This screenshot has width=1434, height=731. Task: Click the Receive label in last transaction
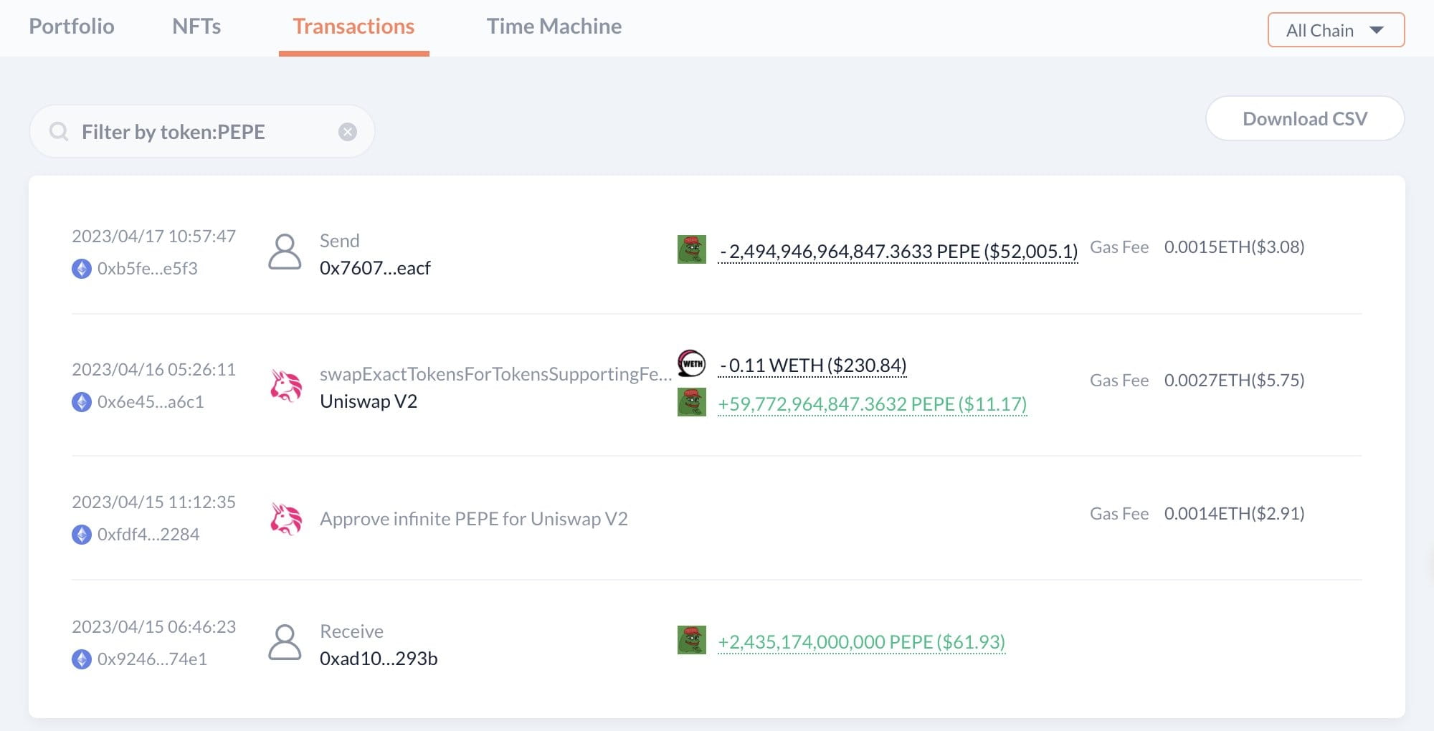point(352,631)
